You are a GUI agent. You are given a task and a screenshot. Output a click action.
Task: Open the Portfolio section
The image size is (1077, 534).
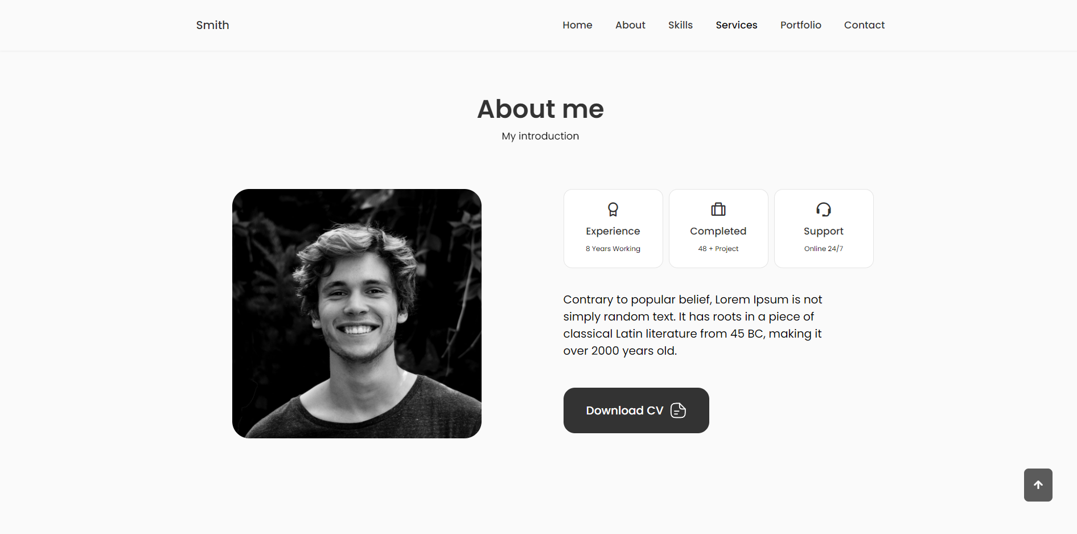click(800, 25)
